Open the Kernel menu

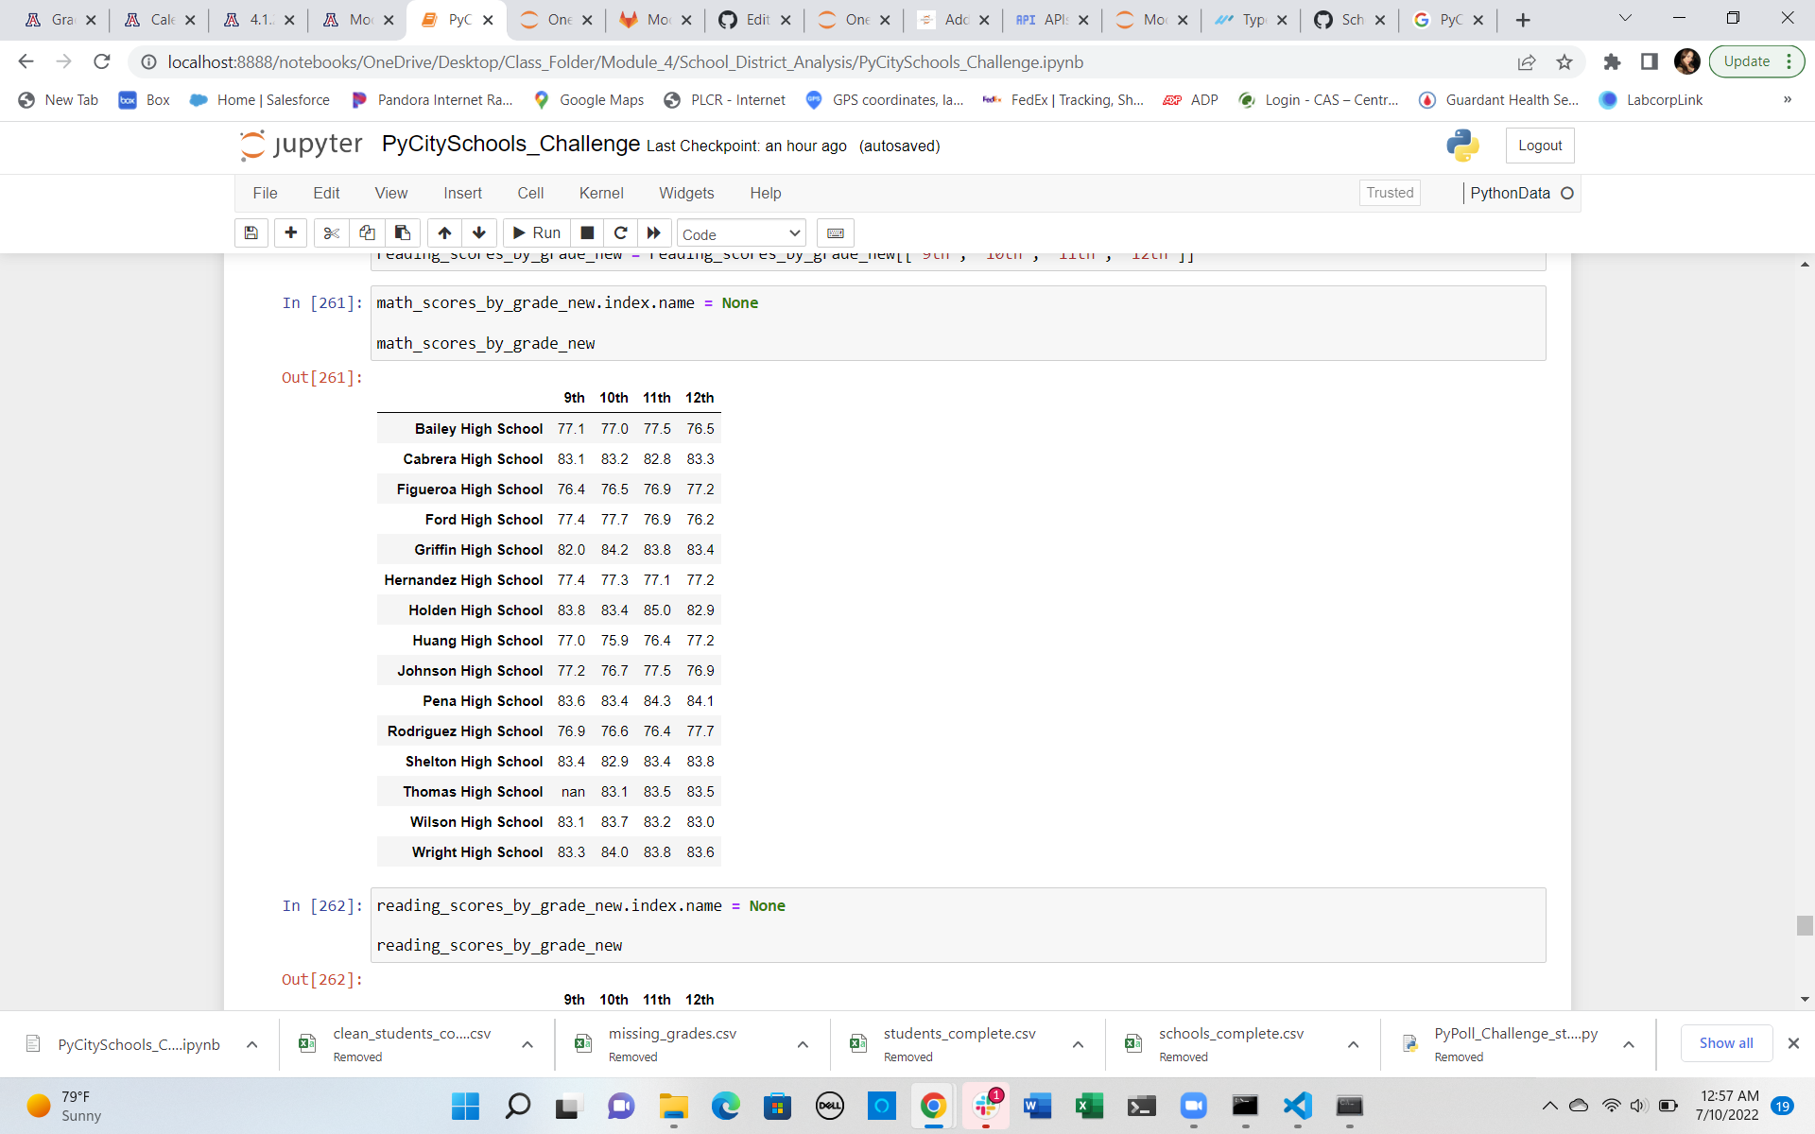click(601, 193)
